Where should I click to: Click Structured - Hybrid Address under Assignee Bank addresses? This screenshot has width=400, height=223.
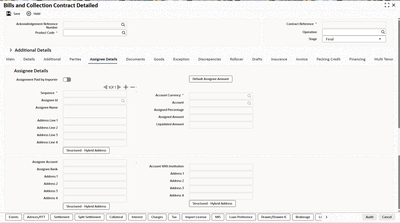86,206
